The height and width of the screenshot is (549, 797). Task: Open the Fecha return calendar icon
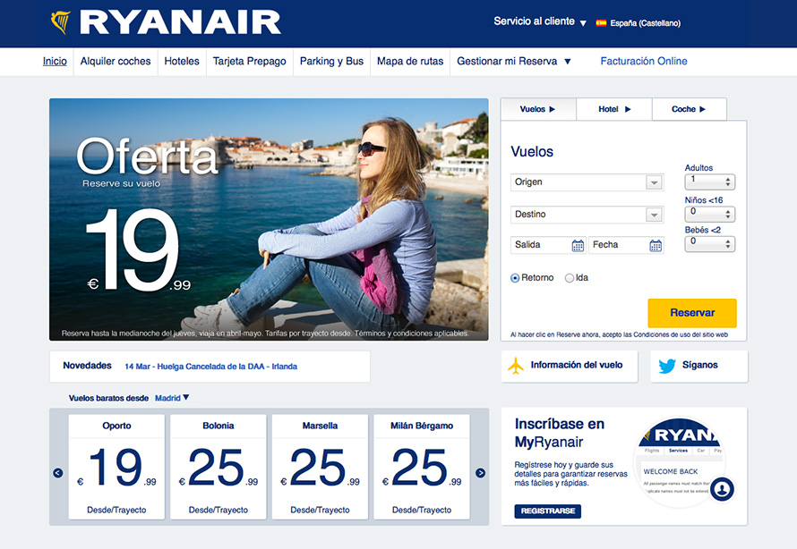656,245
